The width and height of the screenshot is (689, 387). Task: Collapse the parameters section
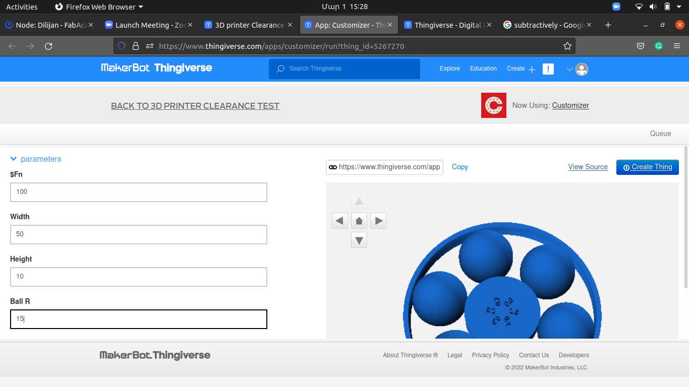pyautogui.click(x=36, y=159)
